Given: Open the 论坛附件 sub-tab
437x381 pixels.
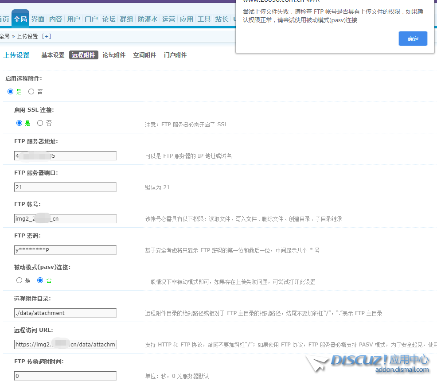Looking at the screenshot, I should 114,55.
